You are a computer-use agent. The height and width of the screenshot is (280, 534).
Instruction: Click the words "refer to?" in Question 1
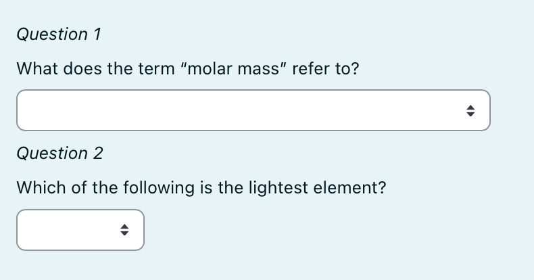[x=326, y=68]
